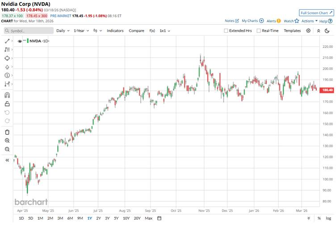
Task: Open NVDA series more options dots
Action: pyautogui.click(x=25, y=41)
